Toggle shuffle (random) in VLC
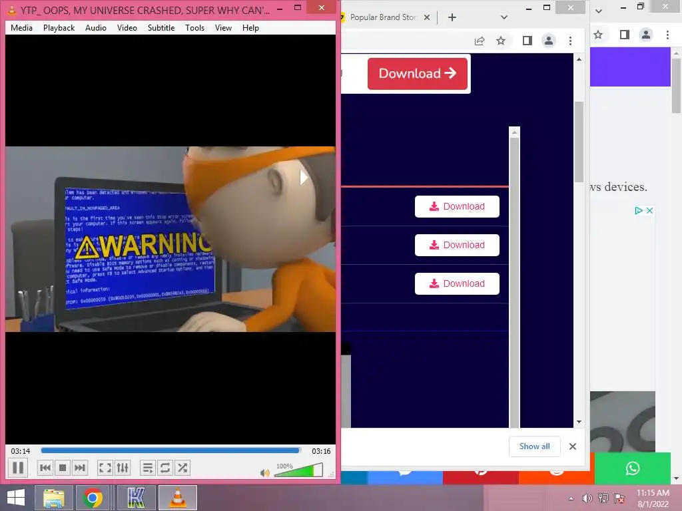682x511 pixels. (182, 468)
